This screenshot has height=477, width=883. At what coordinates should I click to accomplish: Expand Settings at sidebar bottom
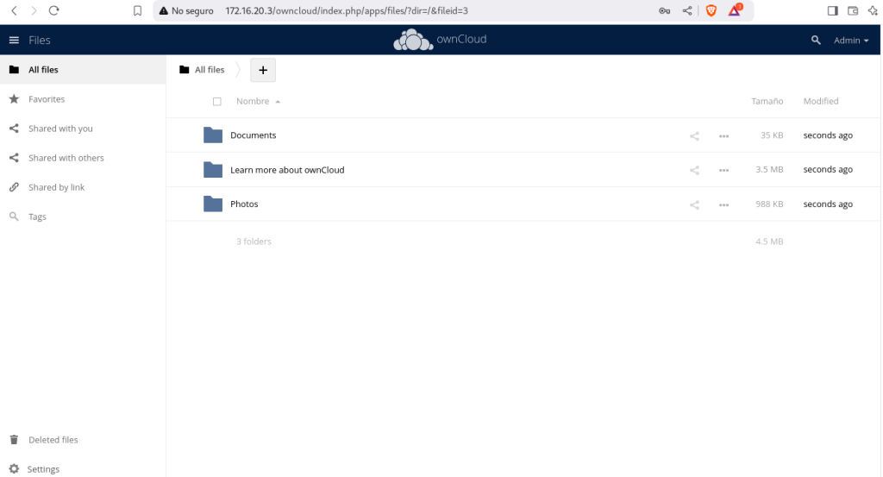pyautogui.click(x=83, y=468)
